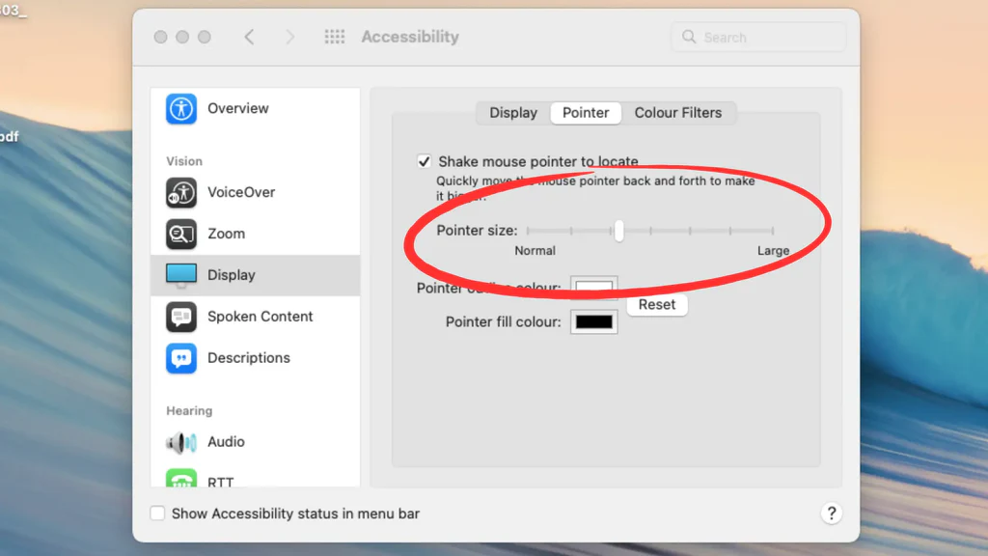Reset pointer colours with the Reset button
The image size is (988, 556).
[656, 304]
